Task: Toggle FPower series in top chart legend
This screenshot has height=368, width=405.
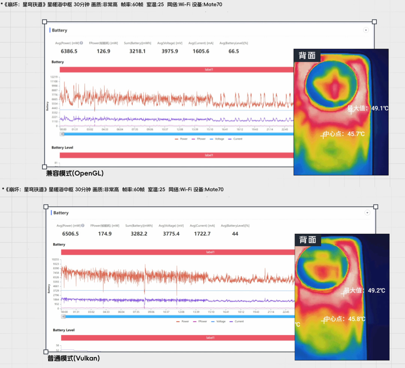Action: [x=199, y=139]
